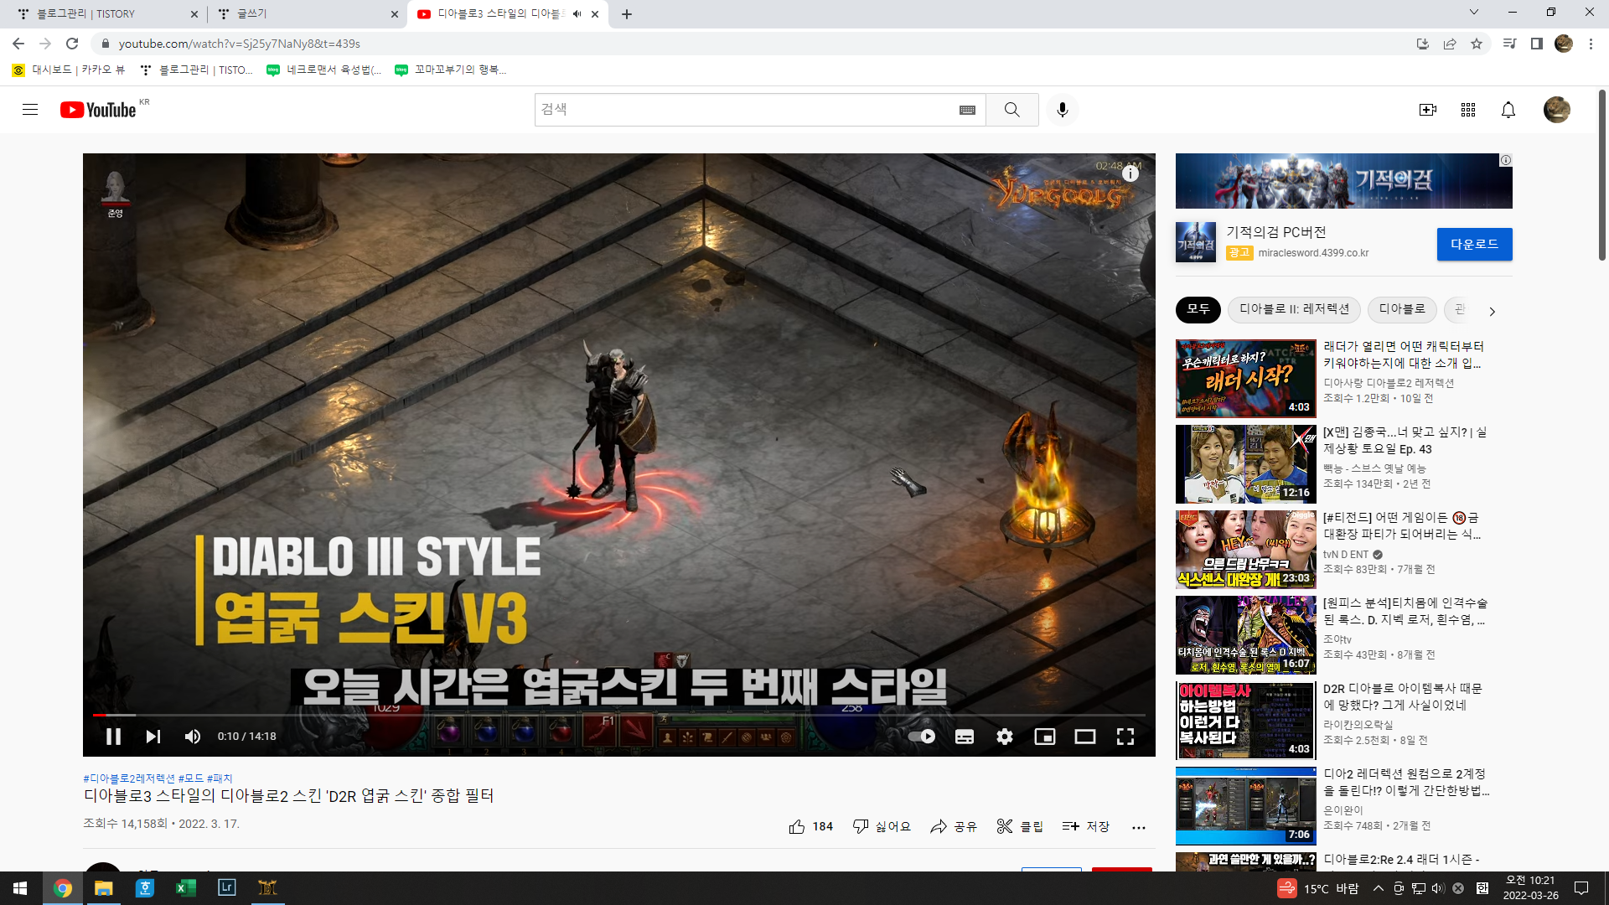Pause the video playback

tap(113, 737)
